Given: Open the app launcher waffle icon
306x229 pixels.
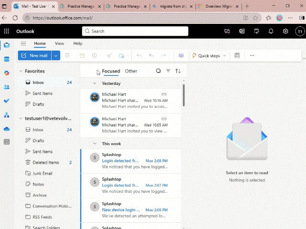Looking at the screenshot, I should pos(7,31).
